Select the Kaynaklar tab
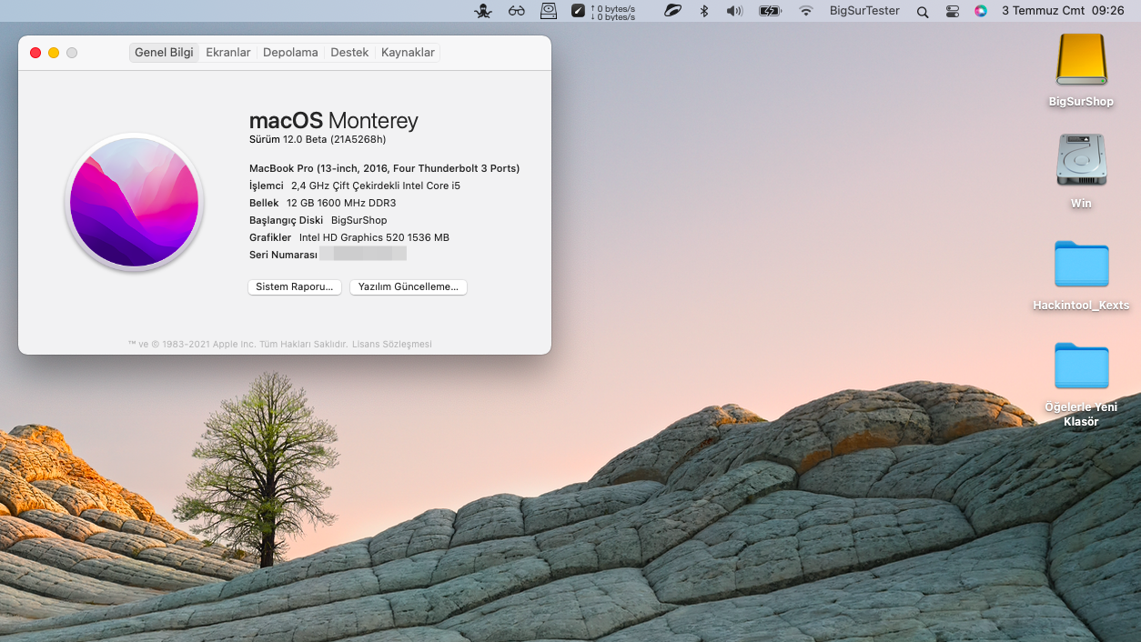 point(408,53)
